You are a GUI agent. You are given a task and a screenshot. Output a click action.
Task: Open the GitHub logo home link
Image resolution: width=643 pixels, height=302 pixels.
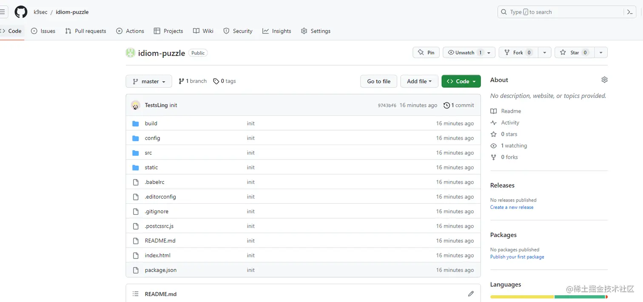(x=21, y=12)
